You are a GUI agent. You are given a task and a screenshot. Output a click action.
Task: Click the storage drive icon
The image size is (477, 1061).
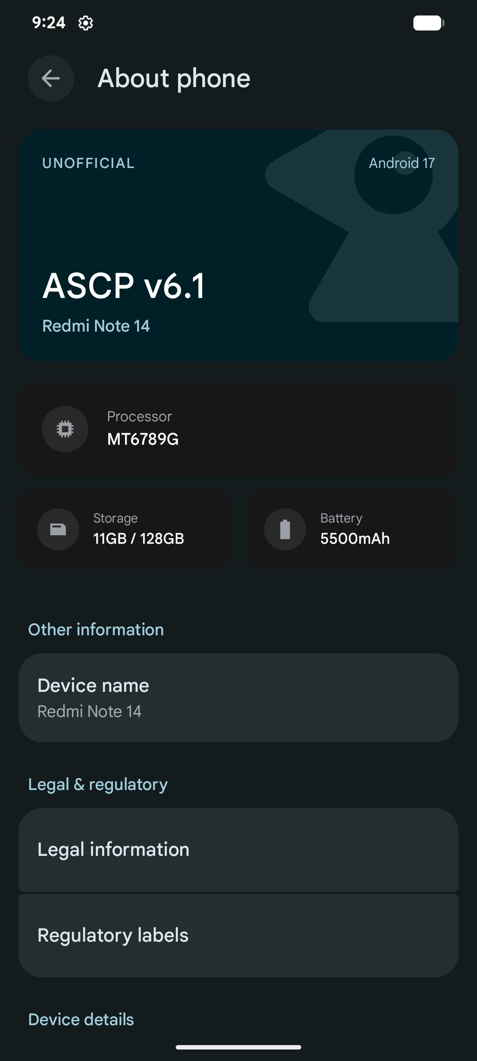point(58,529)
